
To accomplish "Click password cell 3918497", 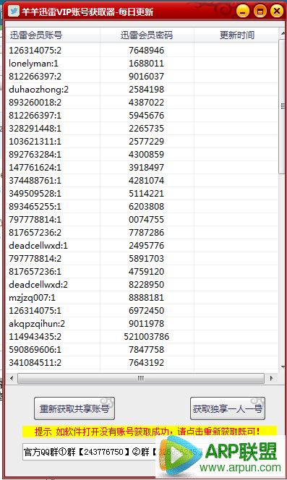I will tap(147, 168).
